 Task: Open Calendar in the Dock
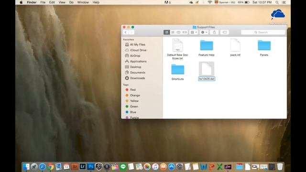coord(66,167)
